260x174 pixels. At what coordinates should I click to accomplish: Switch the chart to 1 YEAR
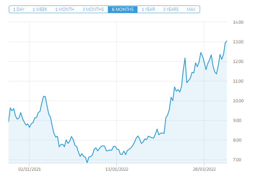click(148, 9)
